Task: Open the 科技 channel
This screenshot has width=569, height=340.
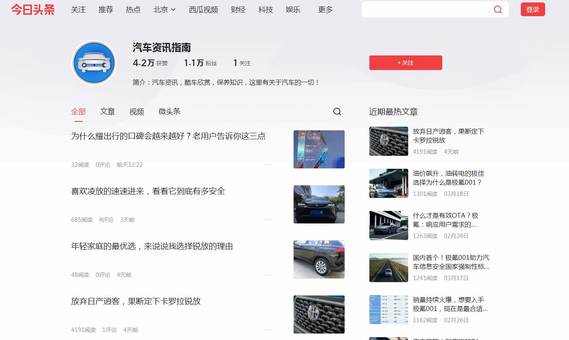Action: click(266, 9)
